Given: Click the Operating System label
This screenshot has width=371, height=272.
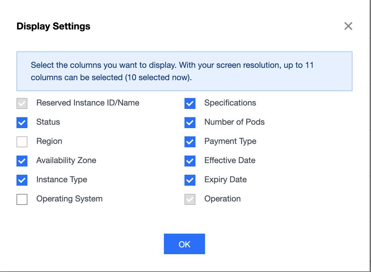Looking at the screenshot, I should (x=69, y=199).
